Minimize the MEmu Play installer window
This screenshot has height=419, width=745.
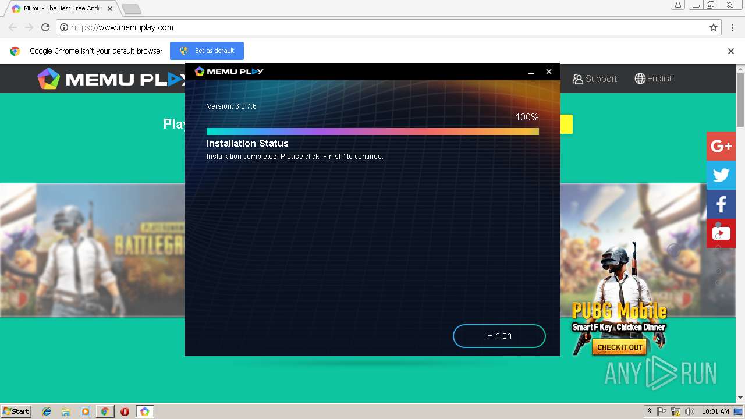pyautogui.click(x=531, y=72)
